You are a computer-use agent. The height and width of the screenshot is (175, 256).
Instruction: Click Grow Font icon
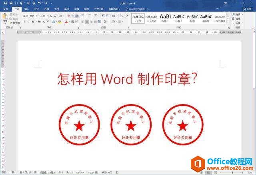(51, 16)
